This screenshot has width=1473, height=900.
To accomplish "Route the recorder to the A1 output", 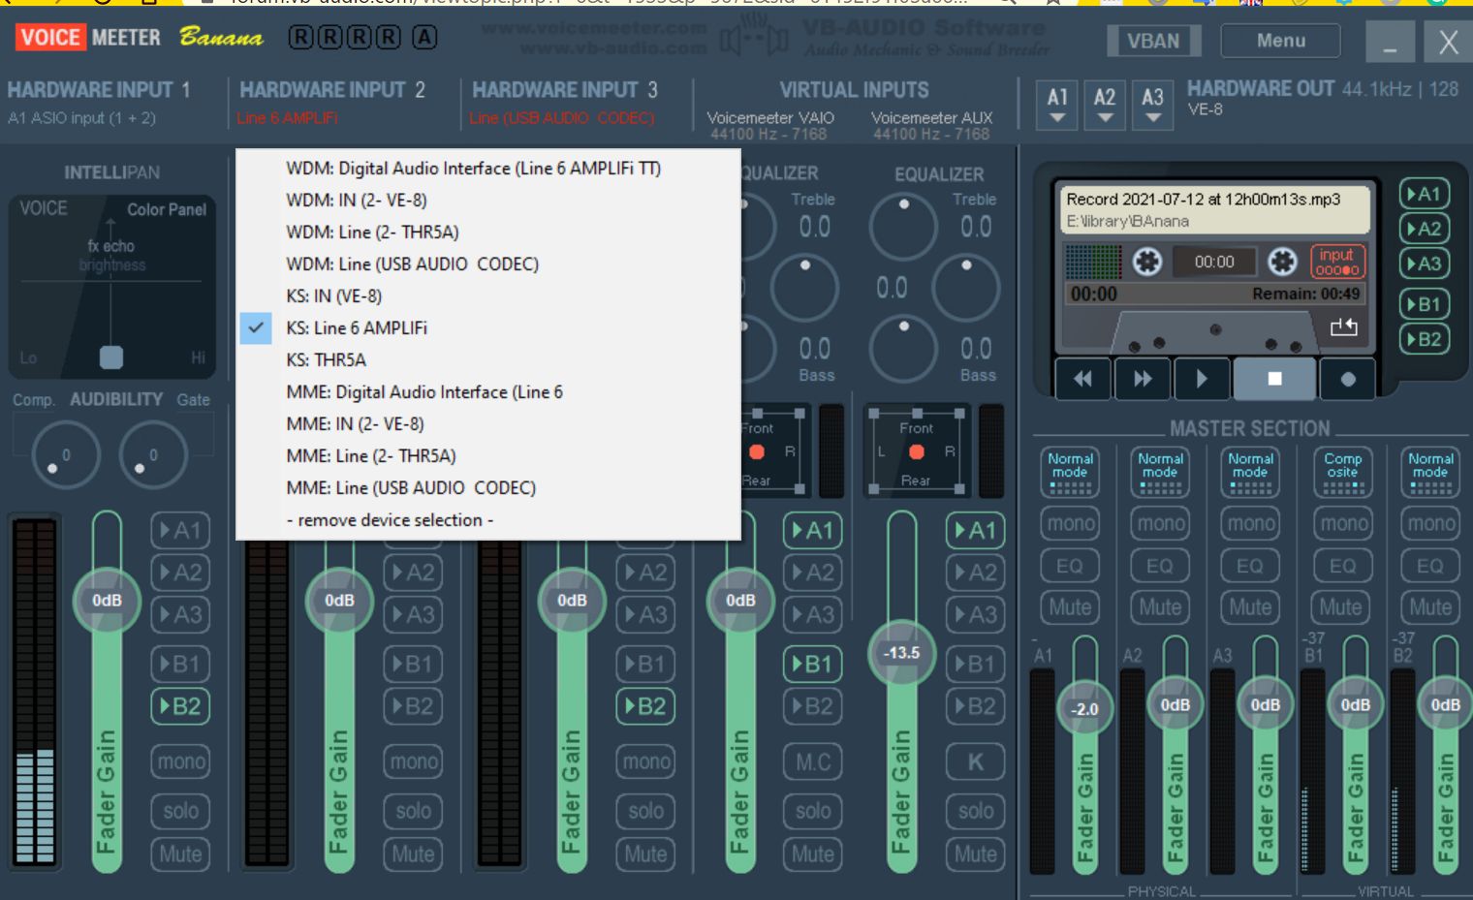I will click(x=1424, y=194).
